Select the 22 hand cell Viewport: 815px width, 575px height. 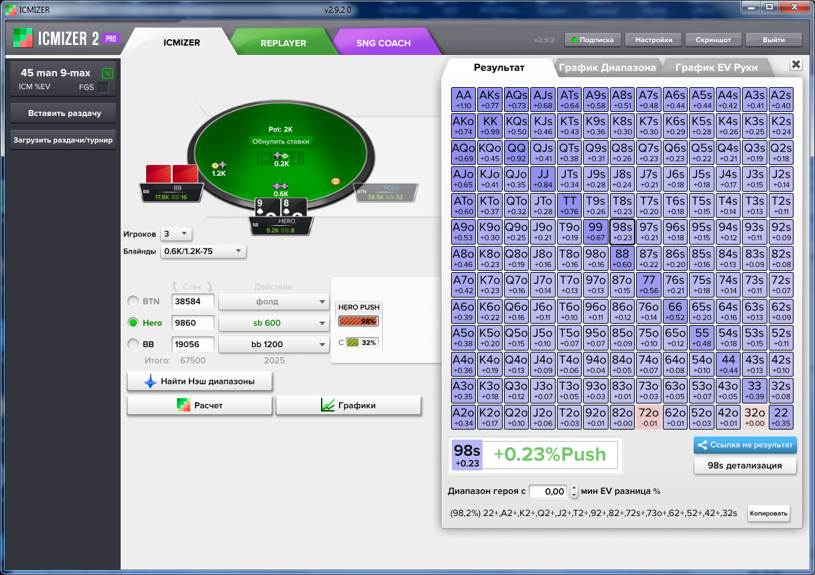(x=781, y=417)
